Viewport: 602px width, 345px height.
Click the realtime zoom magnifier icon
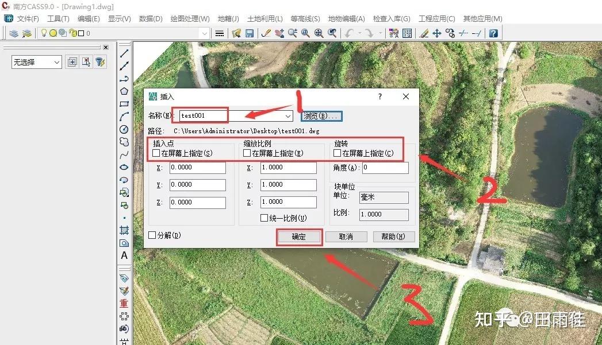pos(293,33)
